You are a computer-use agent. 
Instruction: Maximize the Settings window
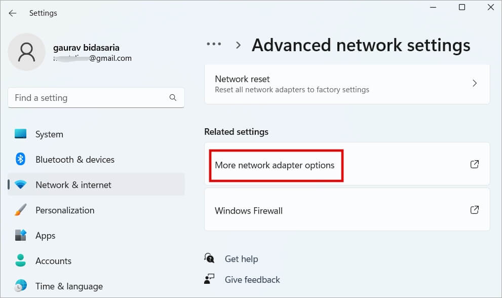pos(462,7)
